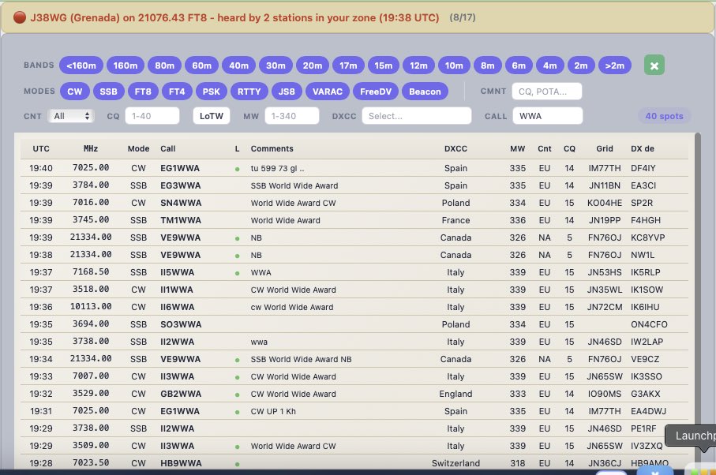Click the J38WG Grenada alert banner text
This screenshot has width=716, height=475.
pyautogui.click(x=234, y=18)
